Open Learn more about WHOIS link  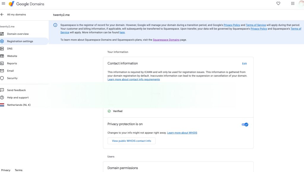click(x=182, y=133)
